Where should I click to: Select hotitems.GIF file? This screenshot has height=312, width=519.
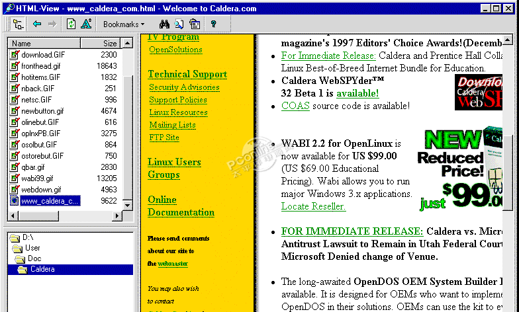coord(41,77)
